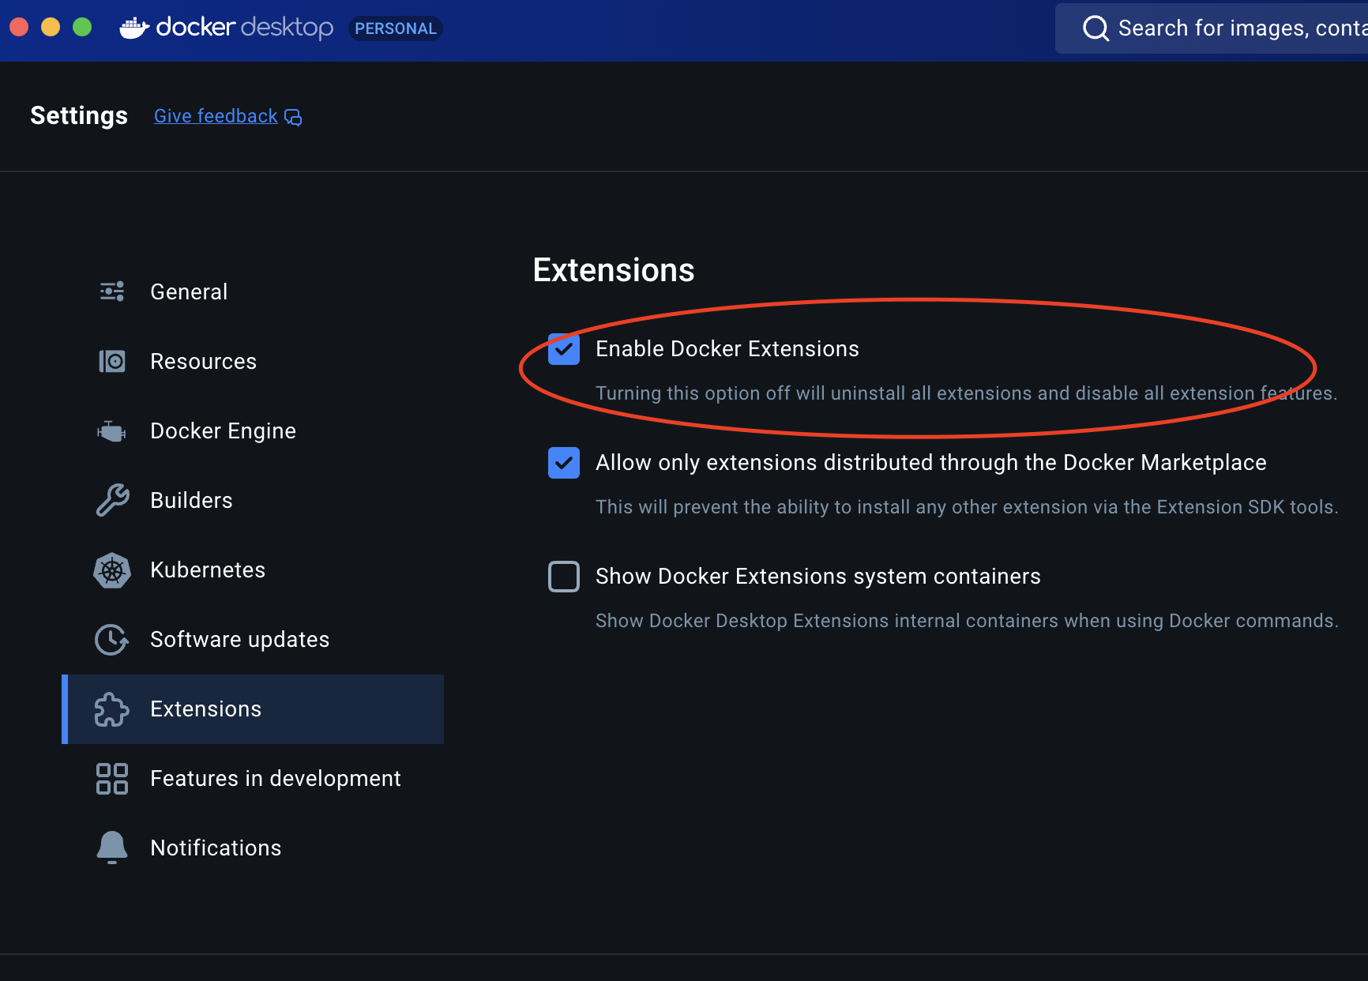Open Notifications settings
This screenshot has width=1368, height=981.
[x=253, y=848]
